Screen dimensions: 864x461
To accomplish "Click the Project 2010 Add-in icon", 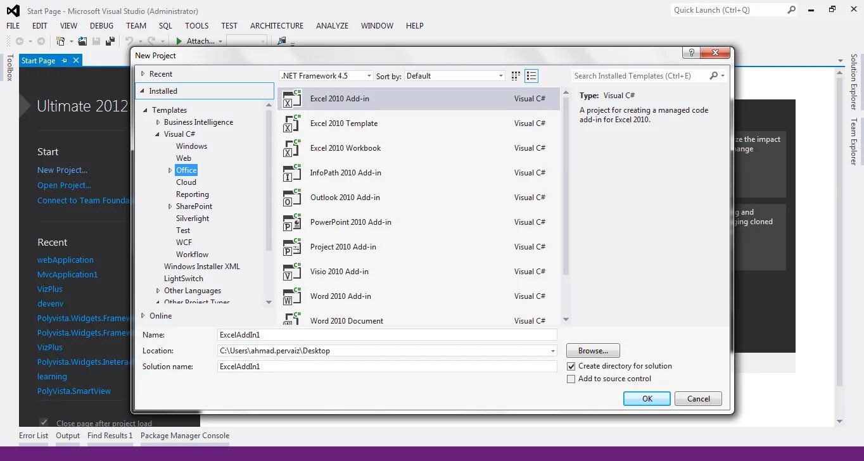I will click(x=292, y=247).
